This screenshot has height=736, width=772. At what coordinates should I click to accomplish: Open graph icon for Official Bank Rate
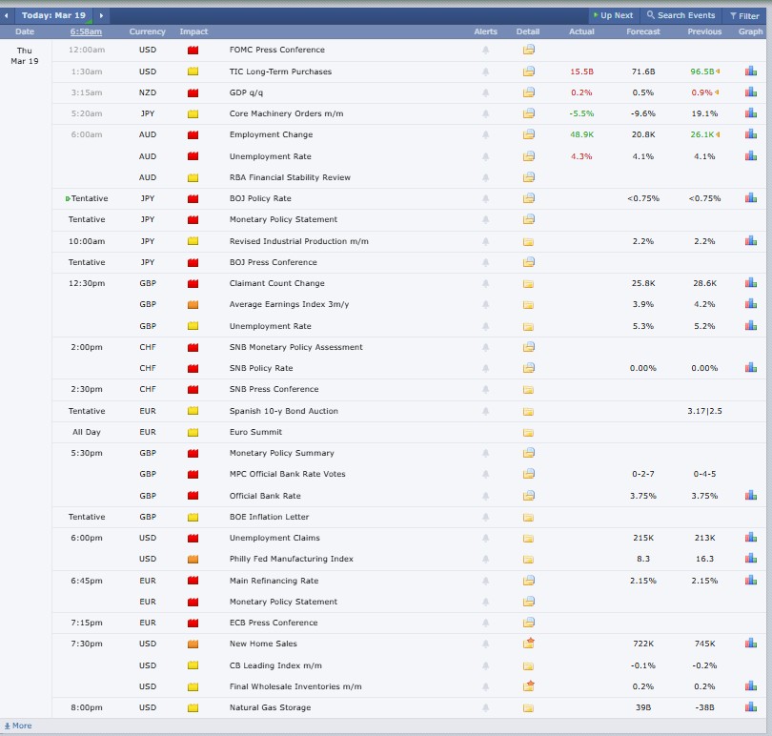point(750,496)
